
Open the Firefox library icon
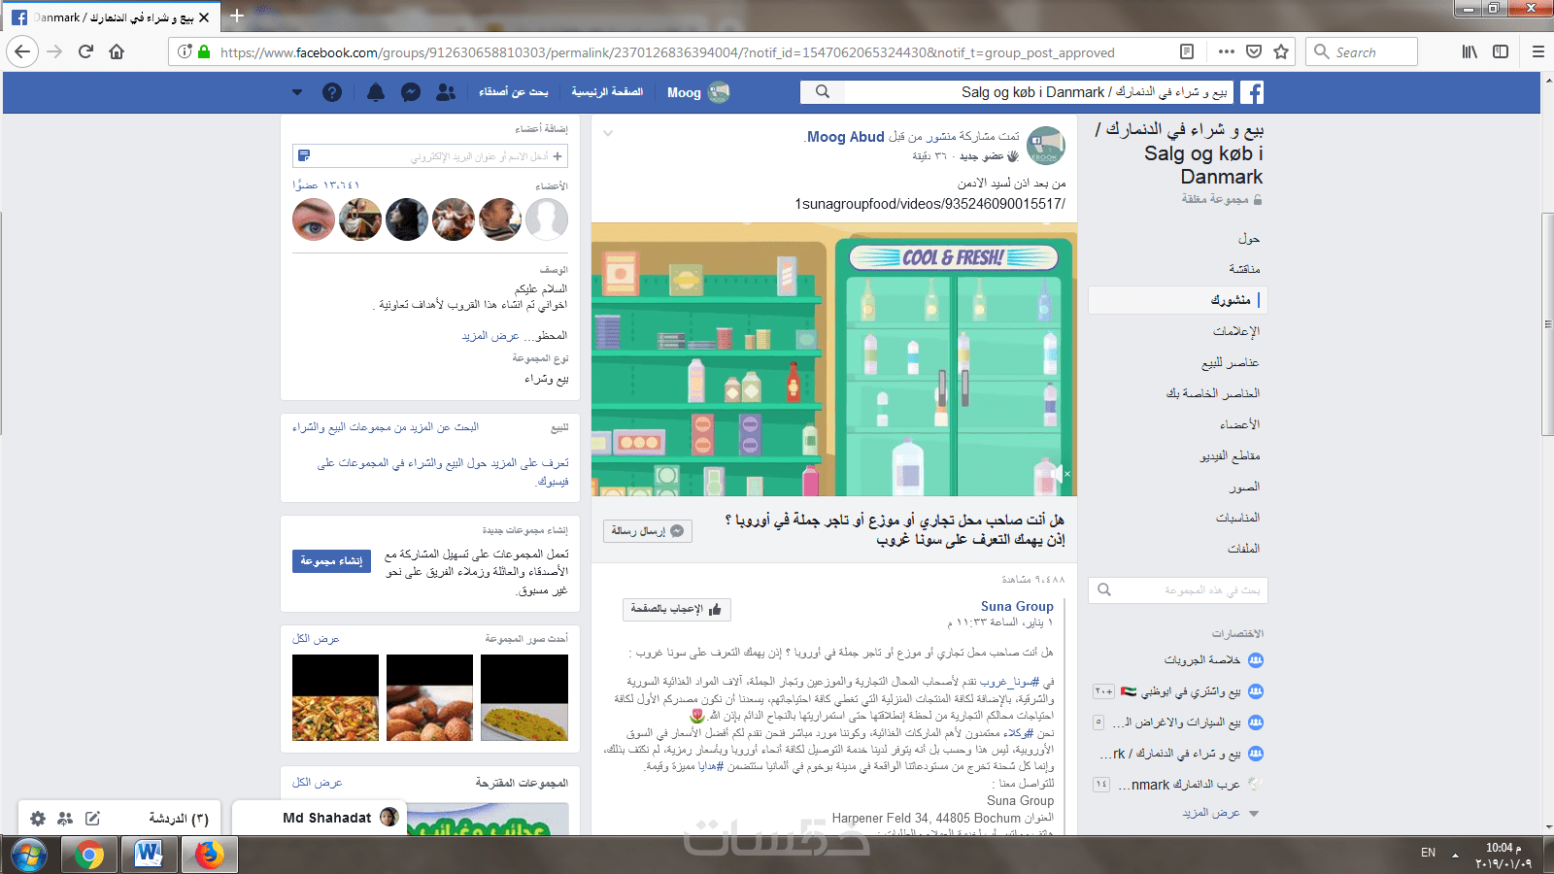tap(1470, 51)
